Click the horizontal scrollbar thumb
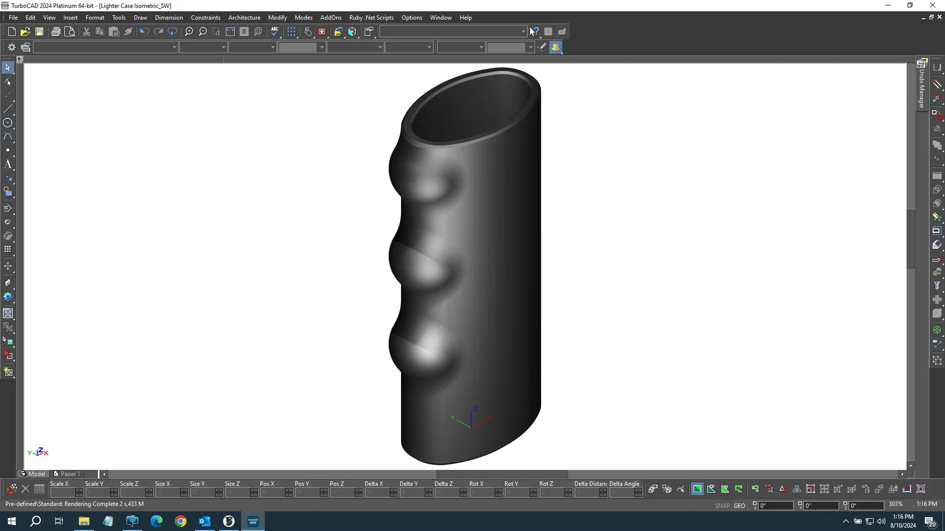This screenshot has width=945, height=531. pyautogui.click(x=502, y=474)
